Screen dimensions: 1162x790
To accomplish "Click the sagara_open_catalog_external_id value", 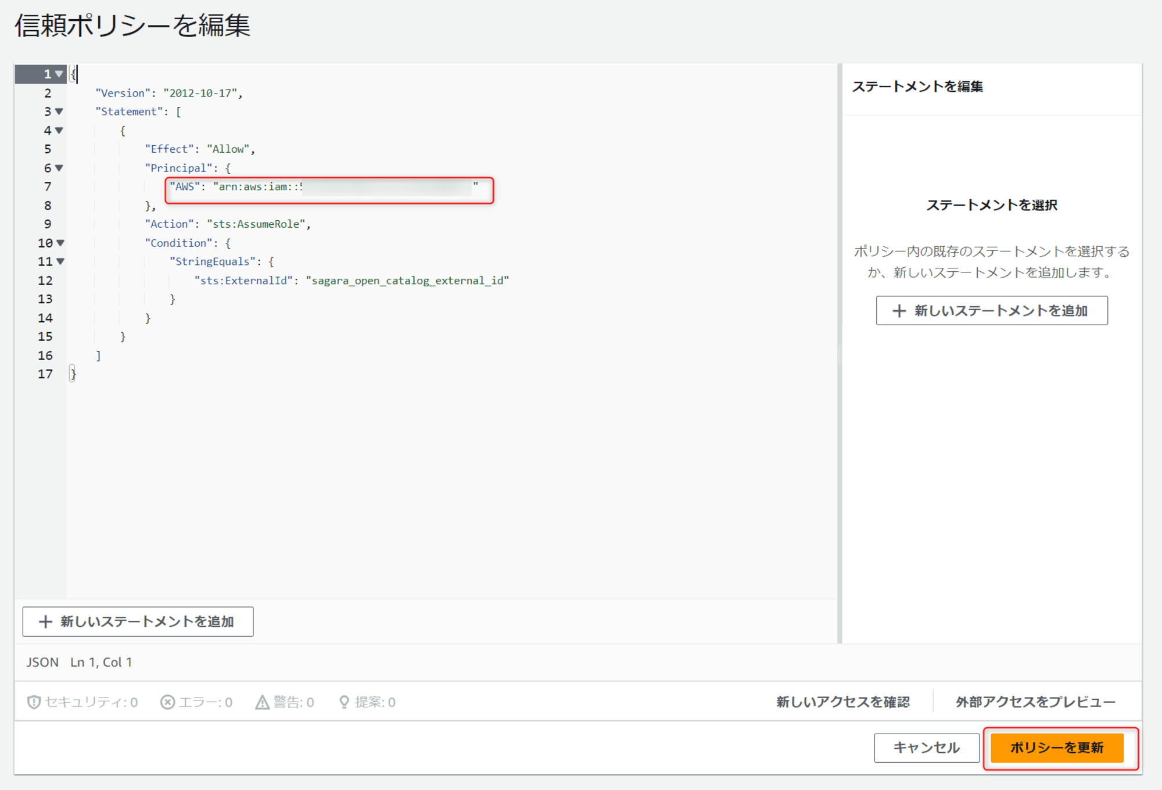I will [x=407, y=281].
